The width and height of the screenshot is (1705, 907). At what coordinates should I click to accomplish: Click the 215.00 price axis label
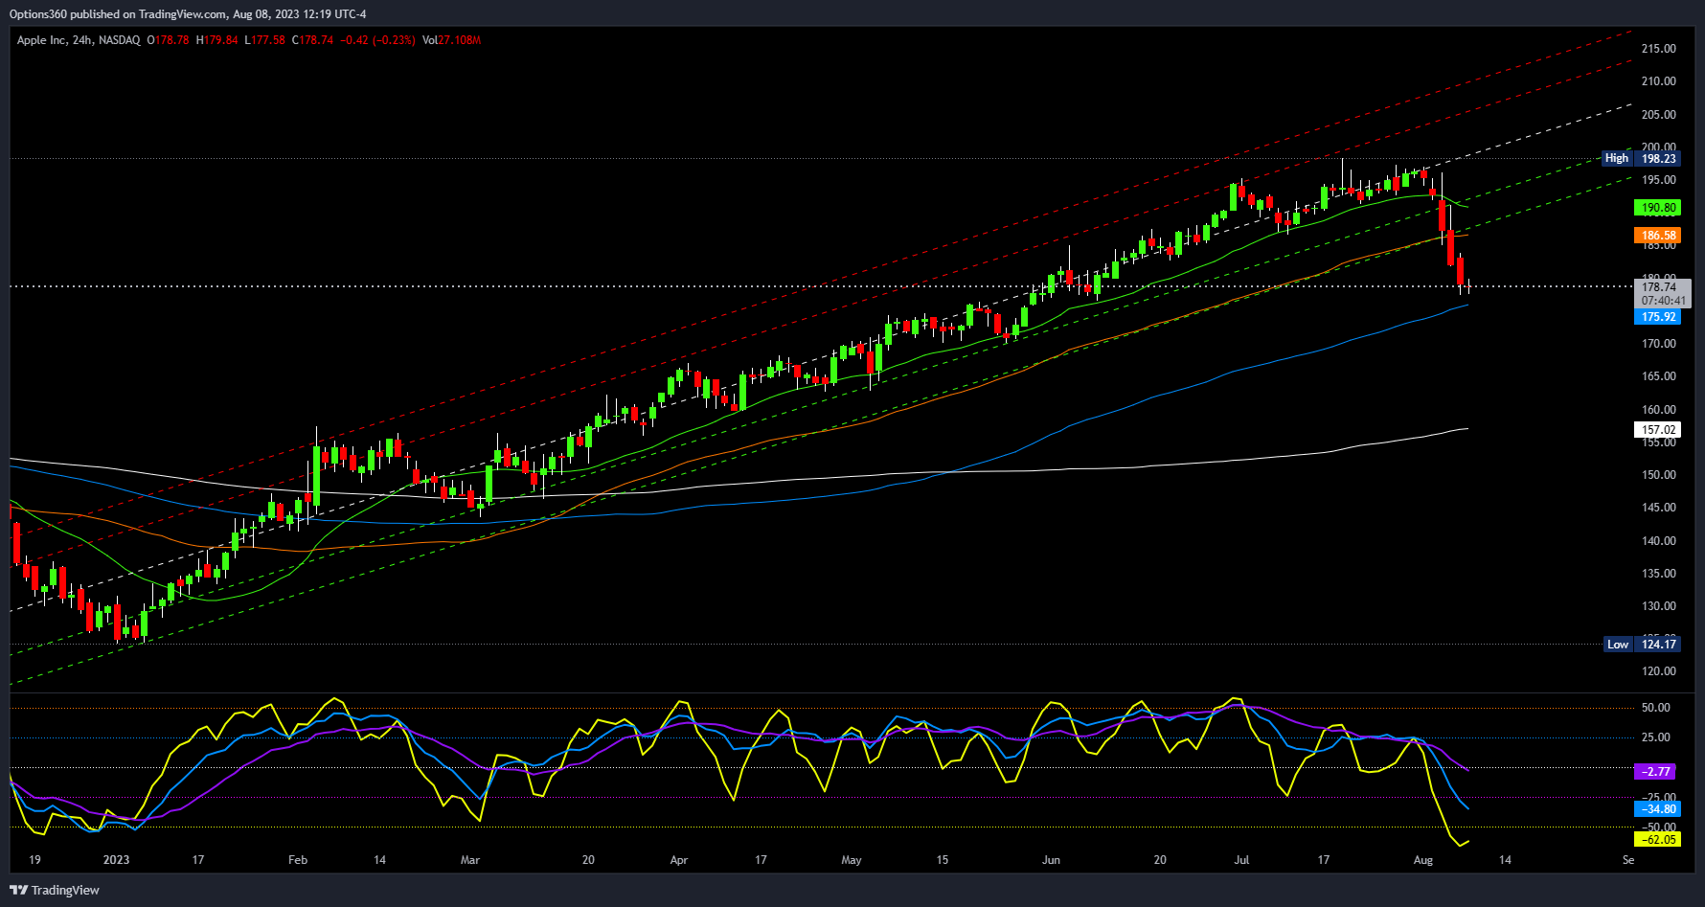coord(1659,48)
